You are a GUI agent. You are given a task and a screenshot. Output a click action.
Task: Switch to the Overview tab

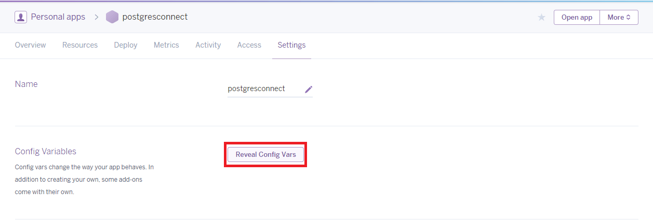click(x=30, y=45)
